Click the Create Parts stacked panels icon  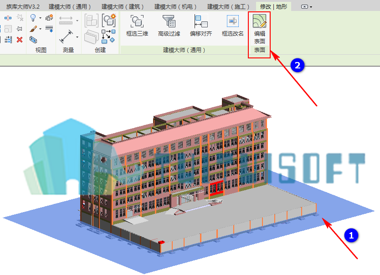point(92,36)
